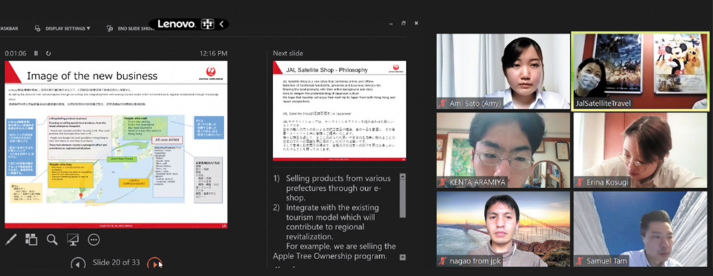Restore the presenter view window
This screenshot has width=713, height=276.
click(403, 23)
